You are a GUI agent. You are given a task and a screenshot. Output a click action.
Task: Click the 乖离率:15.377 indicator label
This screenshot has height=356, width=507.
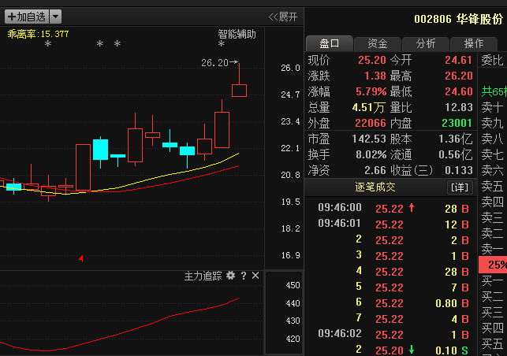pos(38,34)
